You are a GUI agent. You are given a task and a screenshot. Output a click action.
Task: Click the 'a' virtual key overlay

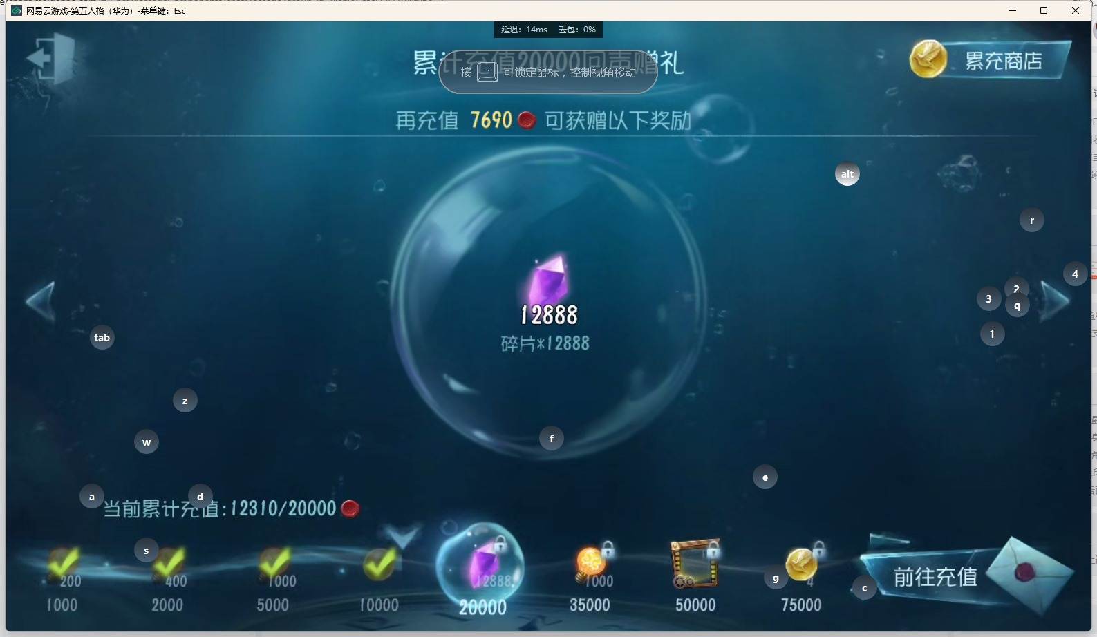pos(92,497)
